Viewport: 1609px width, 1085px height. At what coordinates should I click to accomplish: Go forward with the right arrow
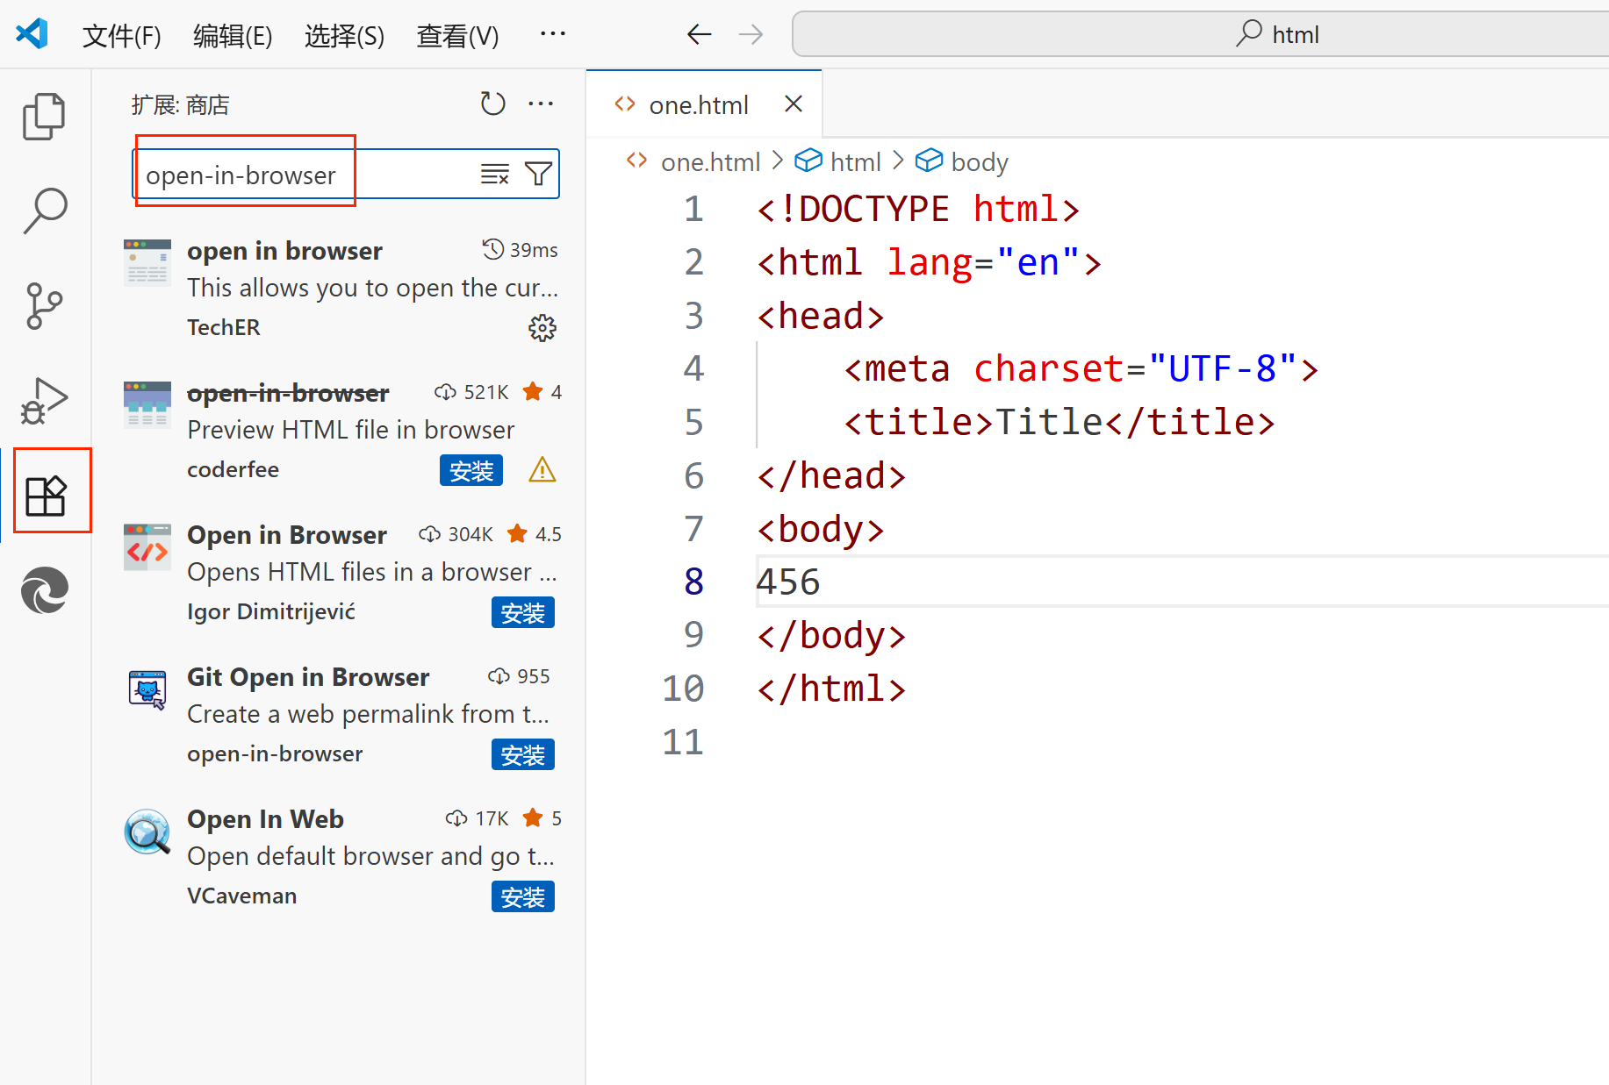click(751, 34)
